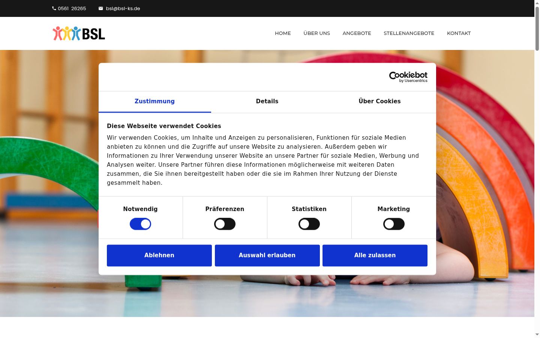540x338 pixels.
Task: Click the bsl@bsl-ks.de email link
Action: (x=123, y=8)
